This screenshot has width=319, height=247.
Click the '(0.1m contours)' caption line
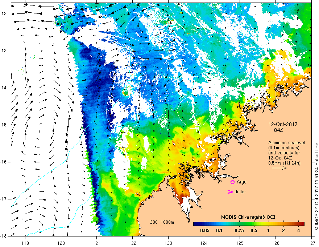(x=284, y=148)
